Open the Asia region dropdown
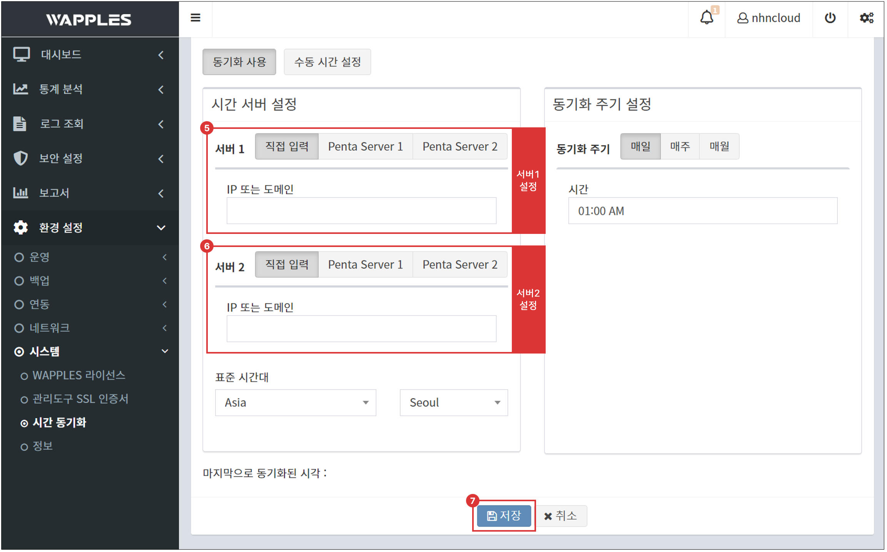887x552 pixels. point(295,403)
